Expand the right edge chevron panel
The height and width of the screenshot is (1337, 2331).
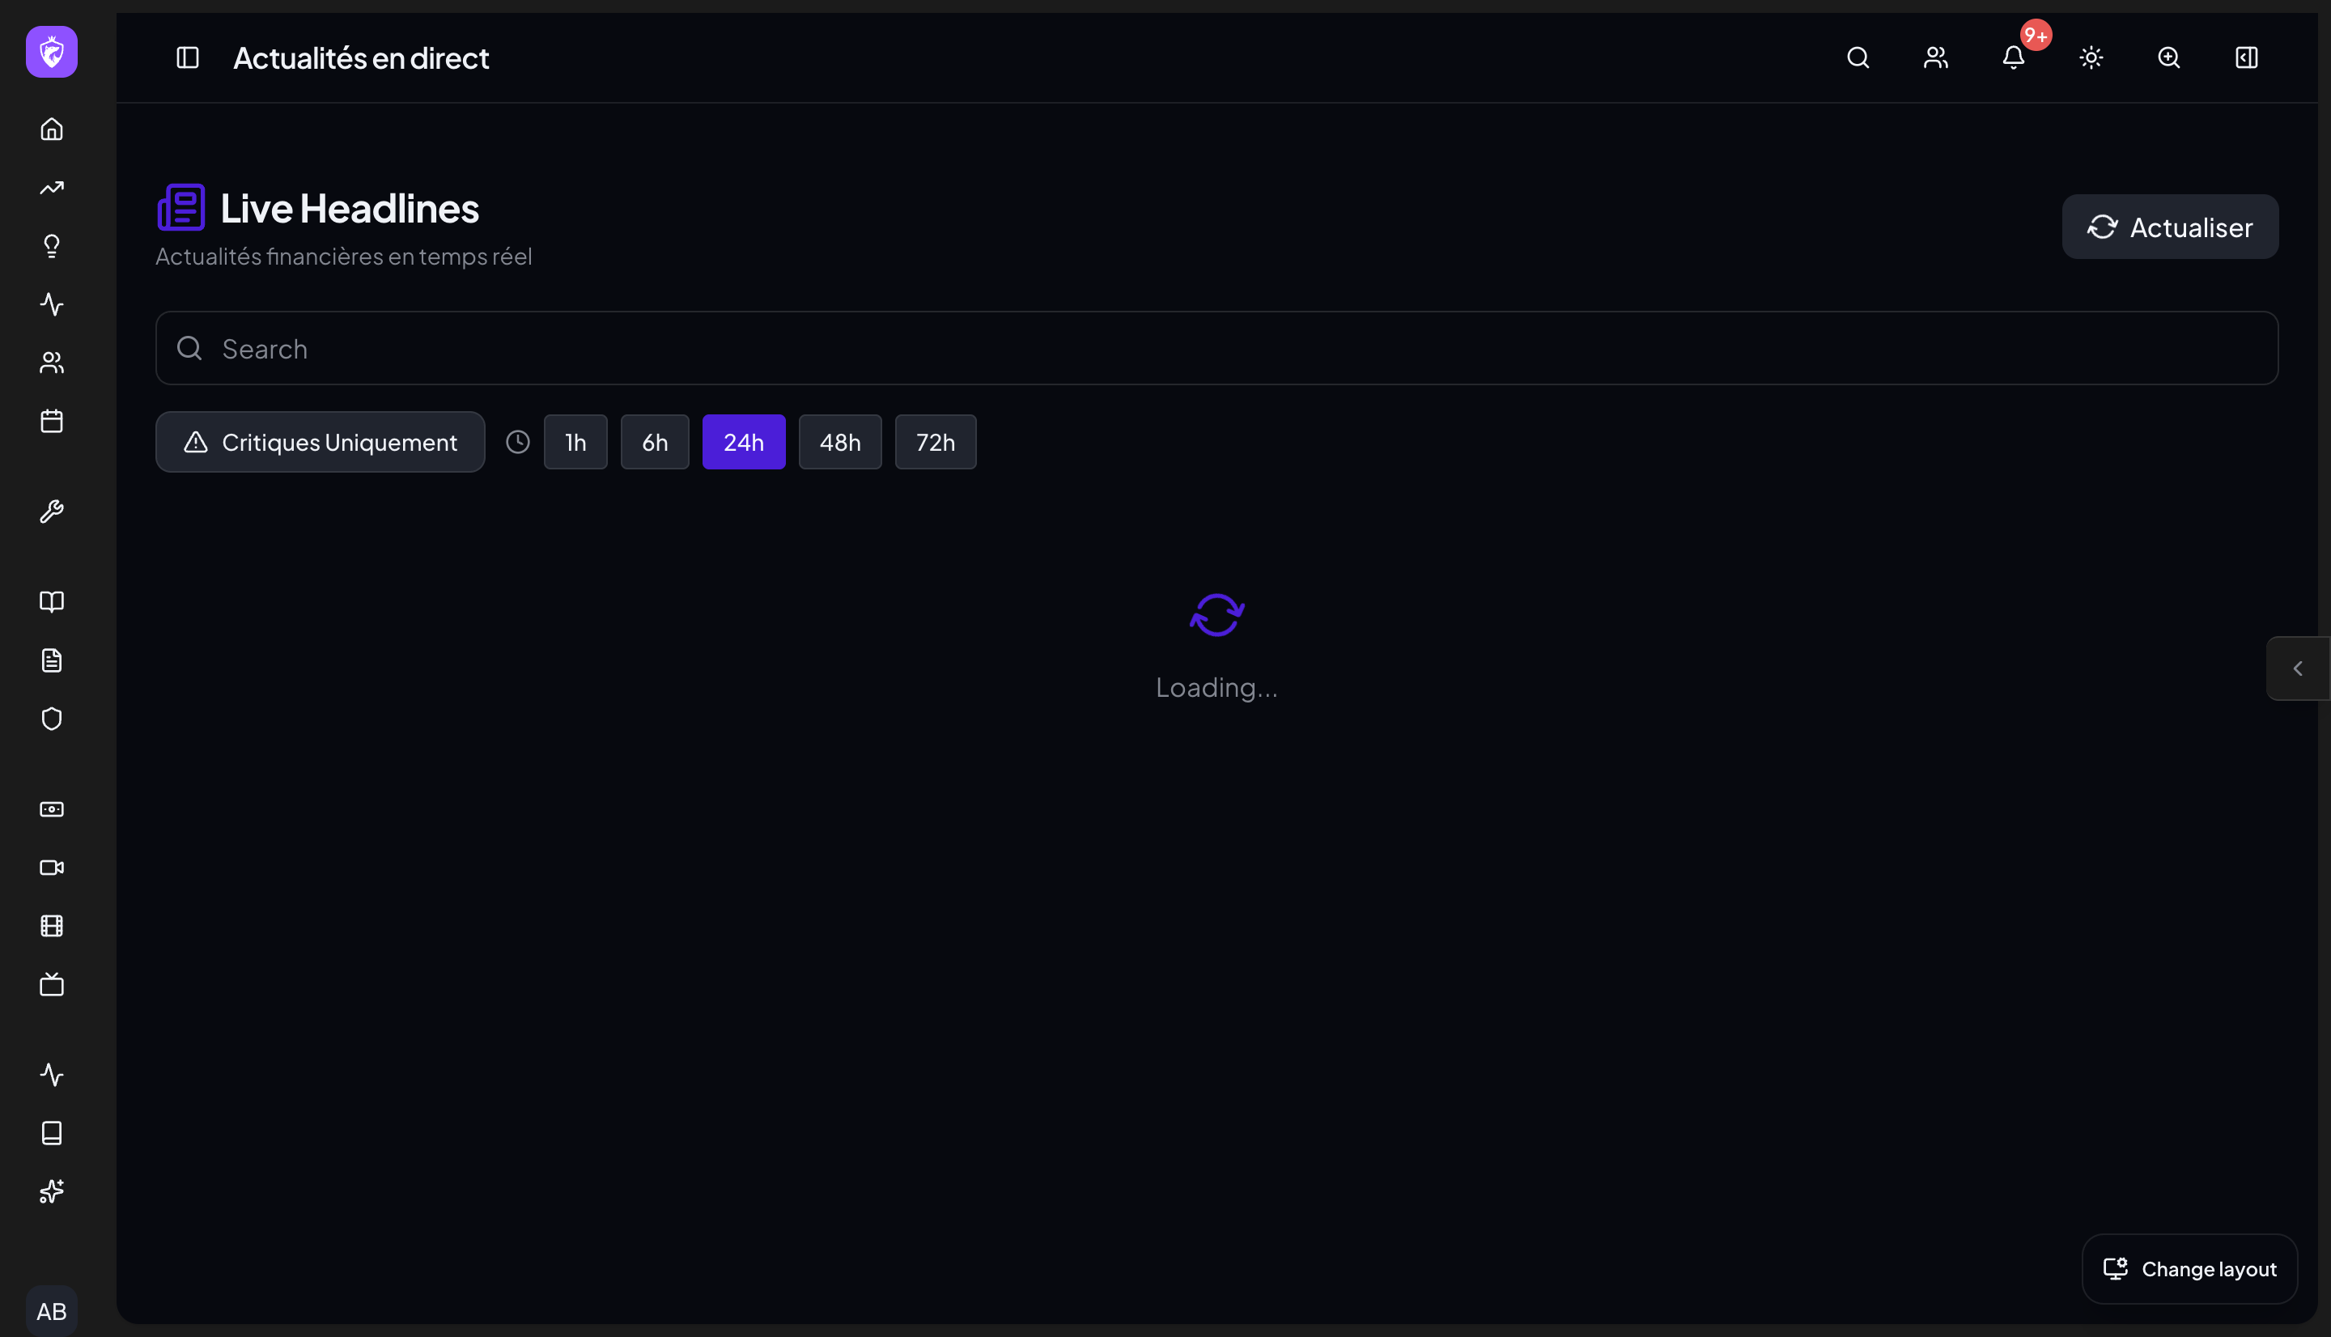coord(2298,668)
